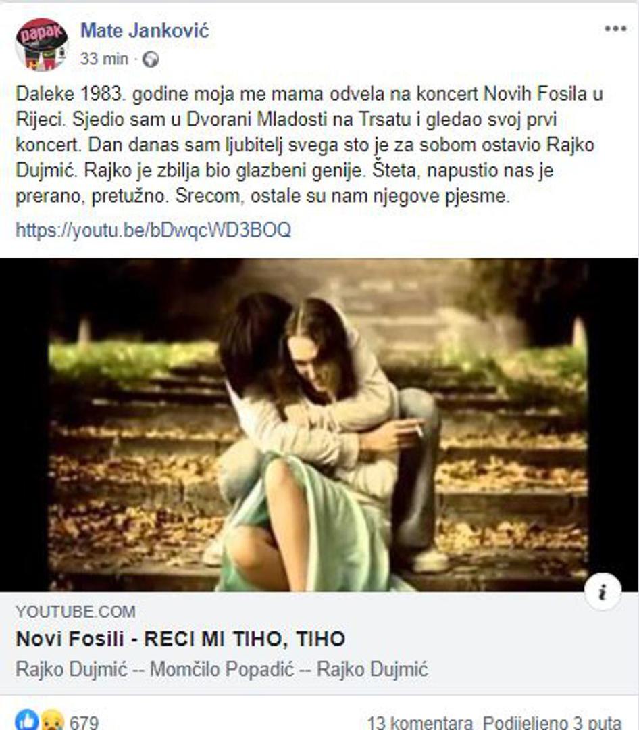639x730 pixels.
Task: View the Podijeljeno 3 puta shares
Action: (x=552, y=723)
